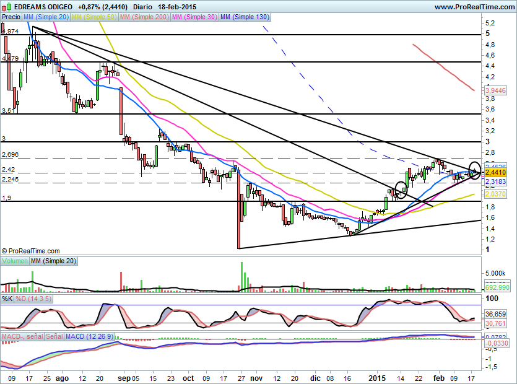Click the oct month marker on time axis

[x=188, y=378]
